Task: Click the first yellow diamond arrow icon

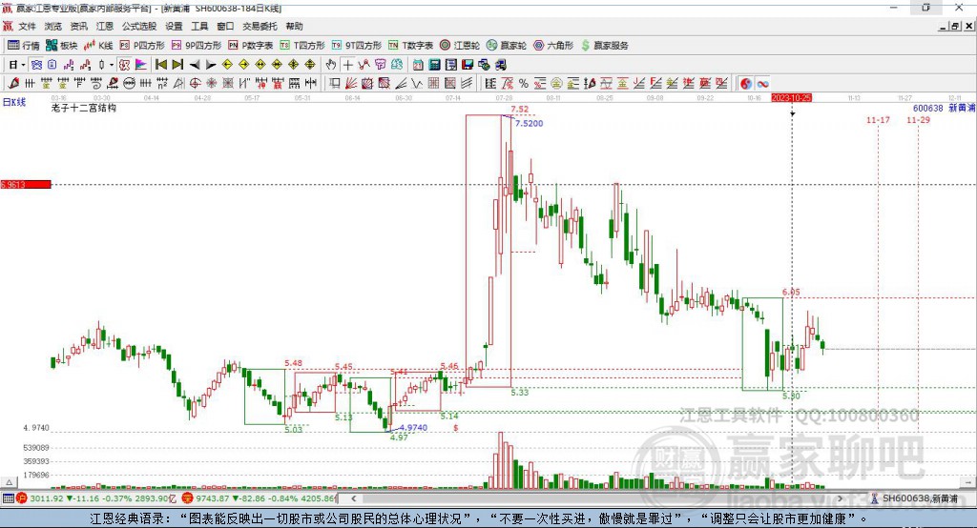Action: [227, 65]
